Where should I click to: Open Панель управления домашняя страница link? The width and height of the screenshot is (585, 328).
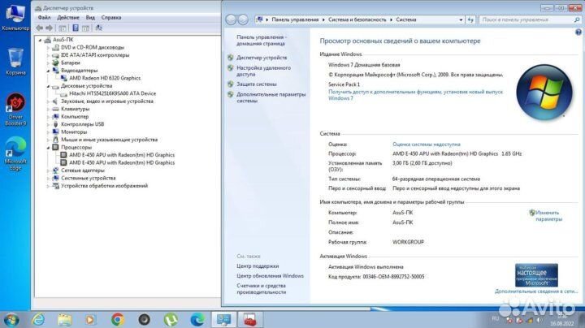tap(261, 41)
